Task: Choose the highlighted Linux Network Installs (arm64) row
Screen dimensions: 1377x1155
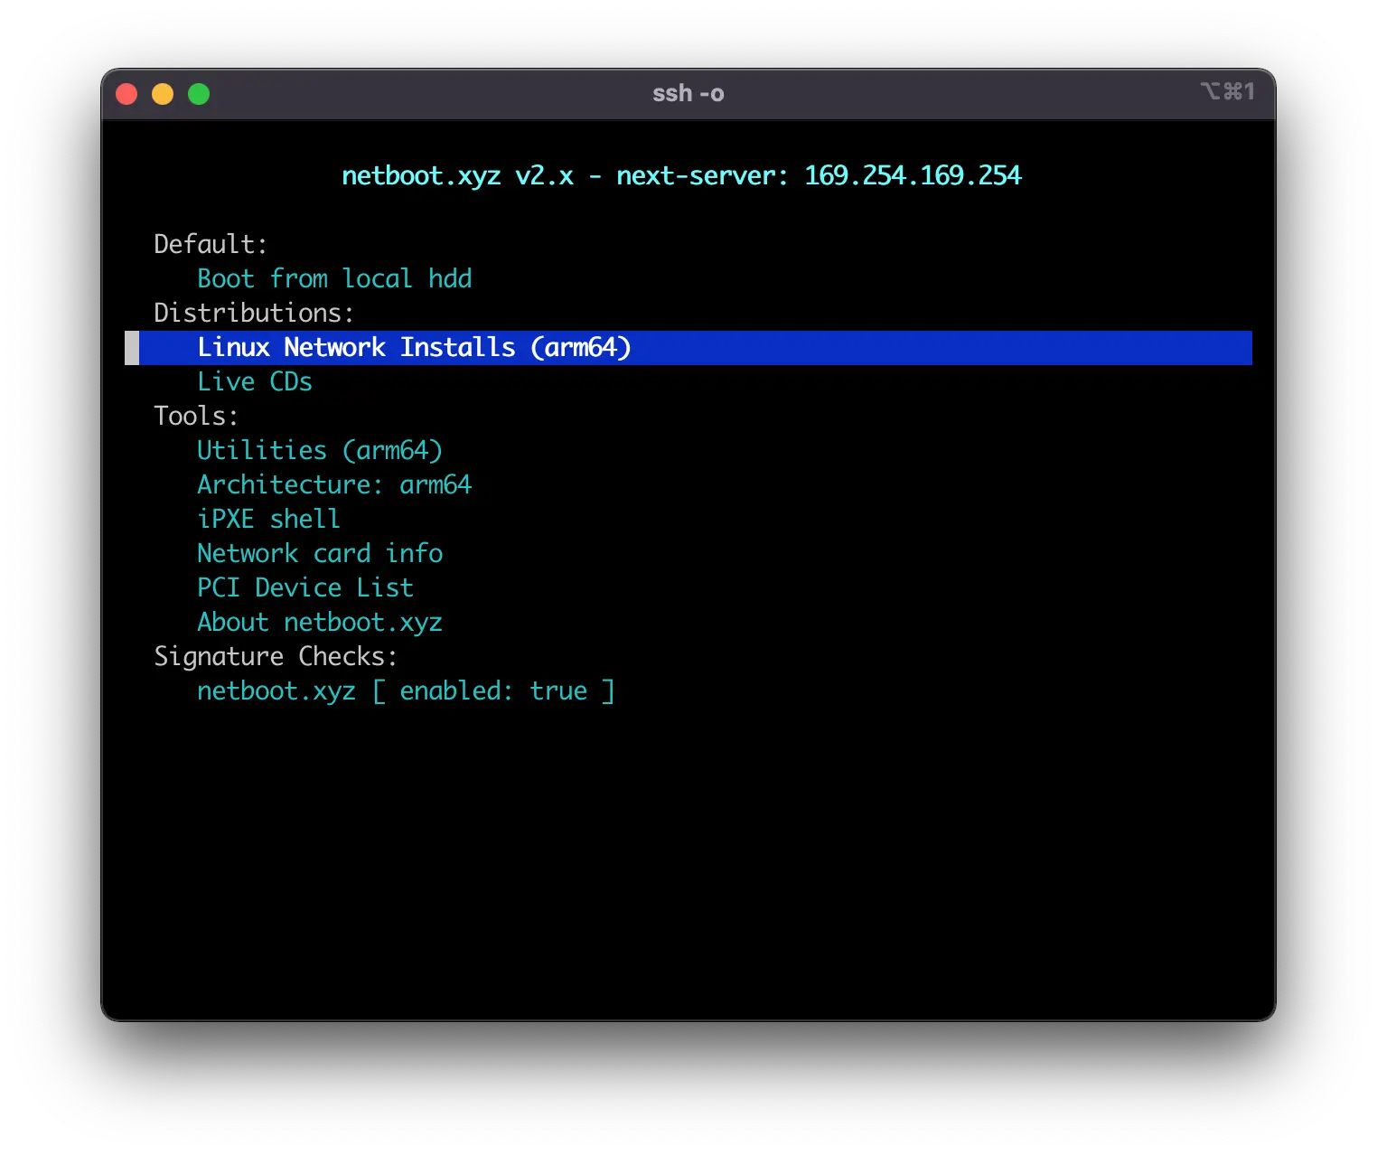Action: point(414,348)
